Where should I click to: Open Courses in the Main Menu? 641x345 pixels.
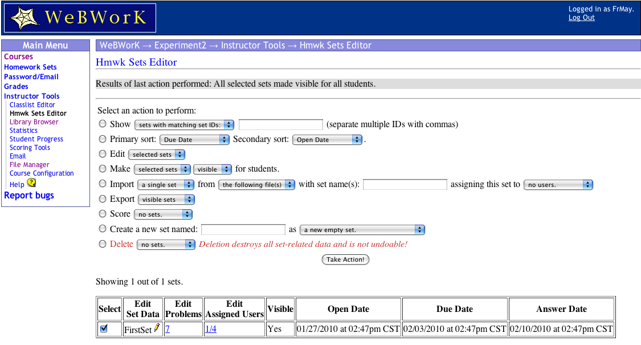coord(18,56)
